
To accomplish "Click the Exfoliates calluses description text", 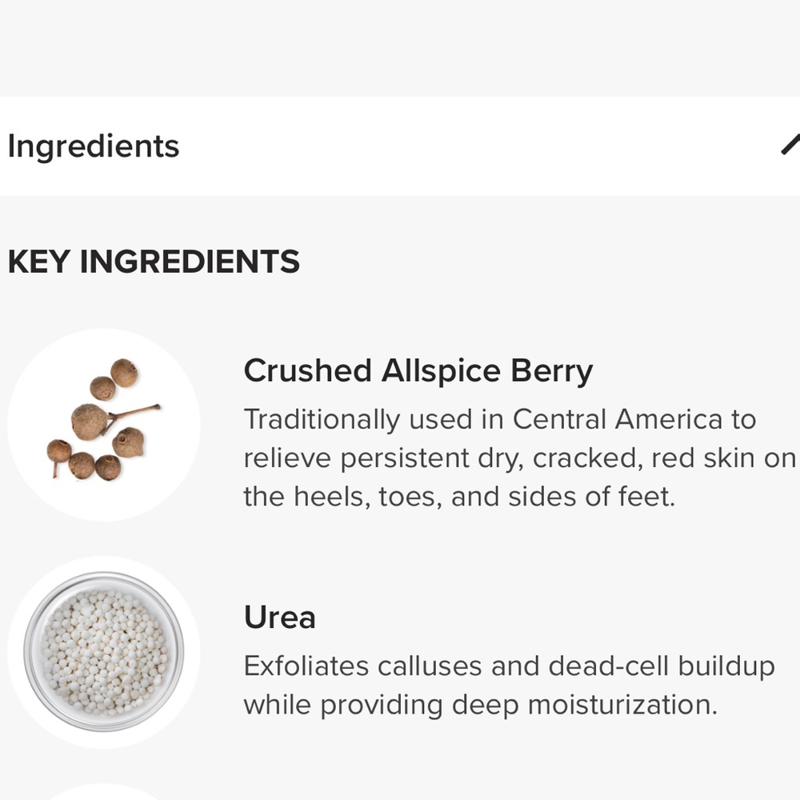I will pyautogui.click(x=509, y=686).
